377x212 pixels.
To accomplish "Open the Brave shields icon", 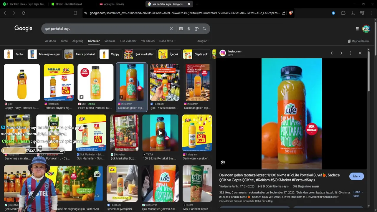I will pyautogui.click(x=291, y=13).
